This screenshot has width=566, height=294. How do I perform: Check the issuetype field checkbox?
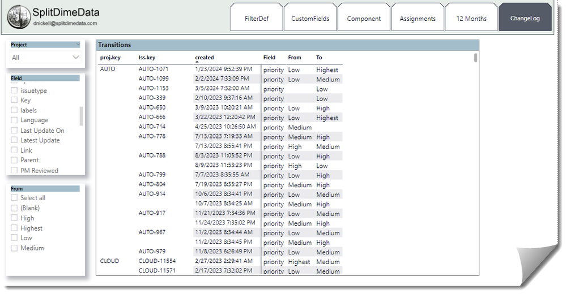tap(14, 90)
